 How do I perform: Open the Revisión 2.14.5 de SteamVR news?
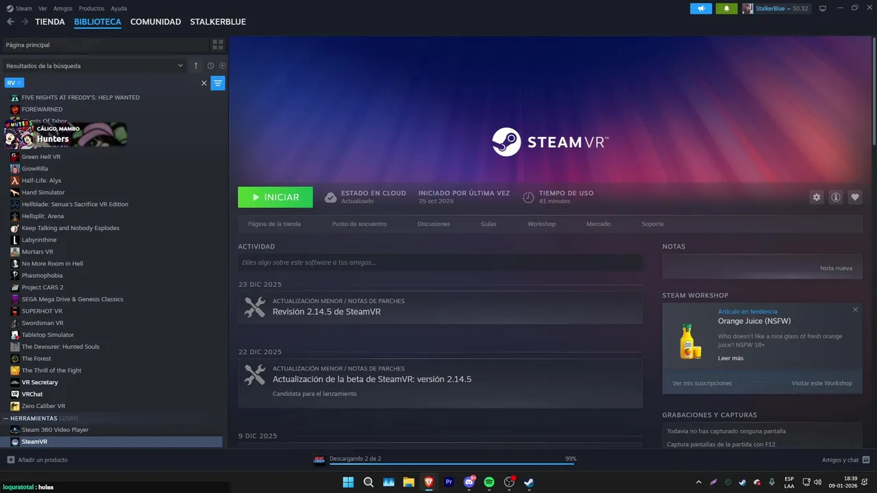pos(441,307)
